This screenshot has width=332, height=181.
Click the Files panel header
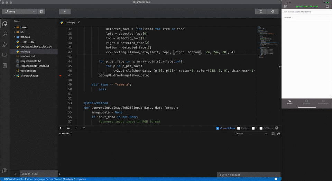(17, 21)
